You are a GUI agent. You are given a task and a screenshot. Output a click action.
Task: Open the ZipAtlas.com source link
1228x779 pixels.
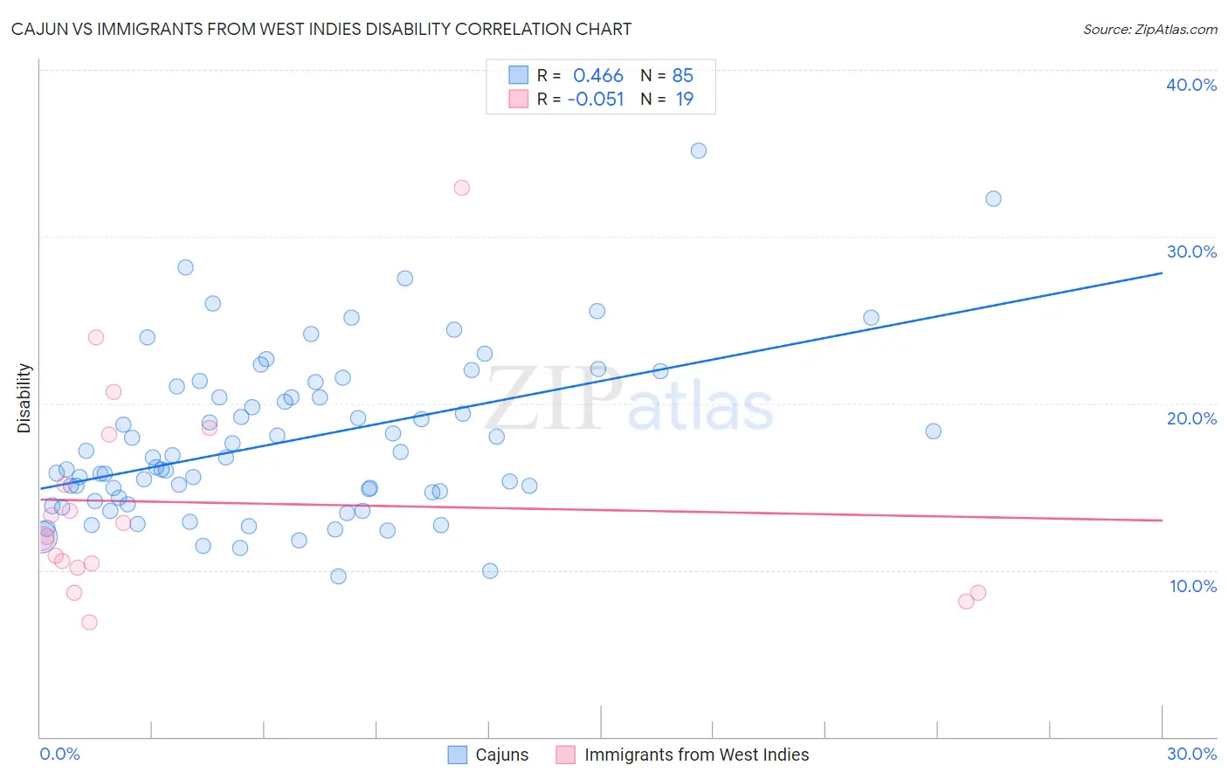[x=1150, y=29]
